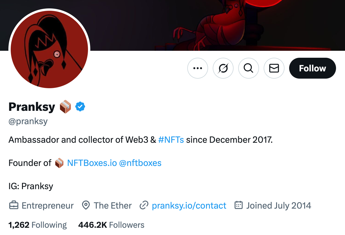Viewport: 345px width, 235px height.
Task: Open the #NFTs hashtag link
Action: (171, 140)
